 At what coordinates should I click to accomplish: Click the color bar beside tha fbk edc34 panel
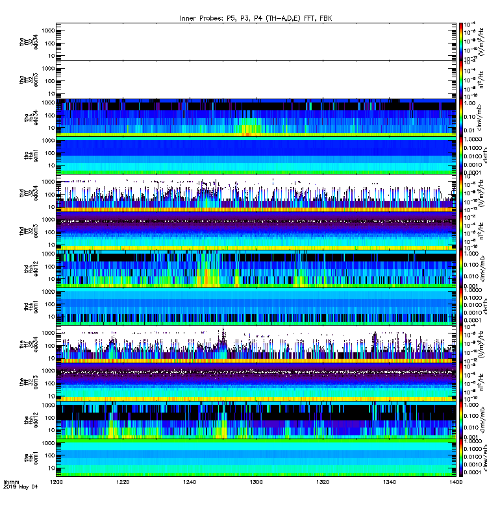click(461, 117)
